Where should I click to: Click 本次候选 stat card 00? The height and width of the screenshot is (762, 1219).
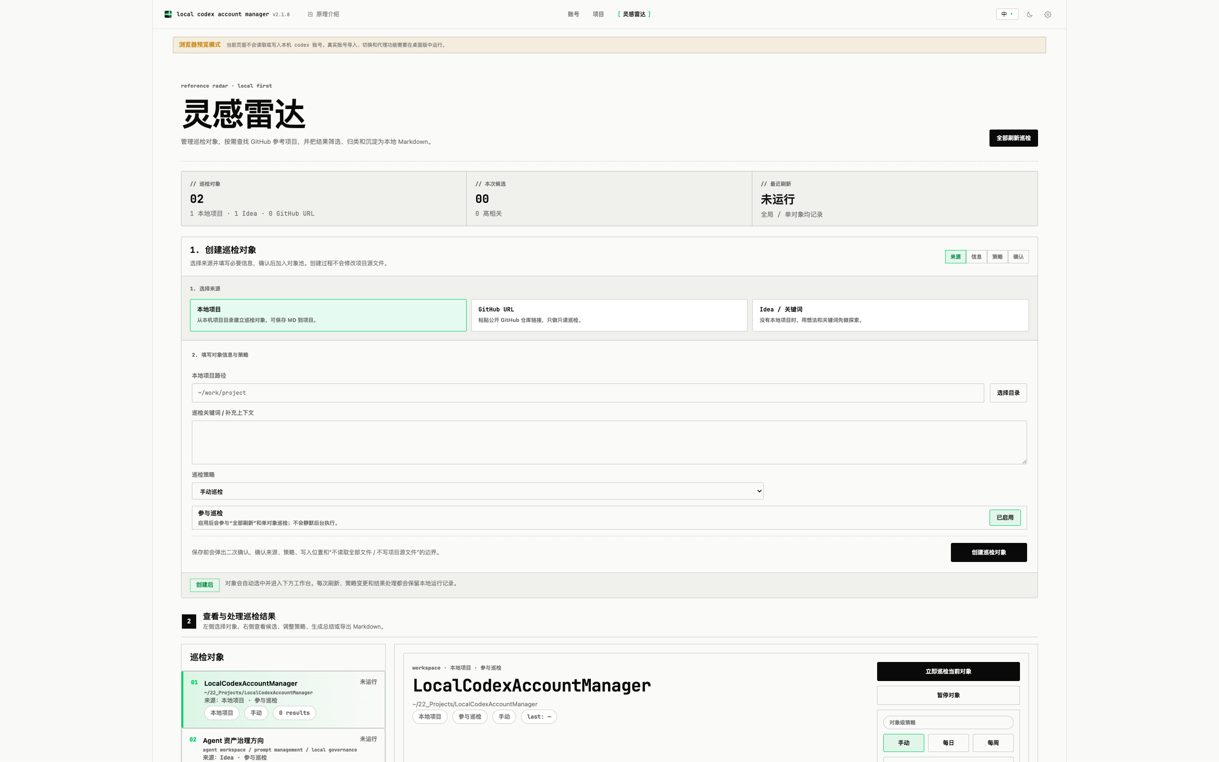tap(609, 199)
